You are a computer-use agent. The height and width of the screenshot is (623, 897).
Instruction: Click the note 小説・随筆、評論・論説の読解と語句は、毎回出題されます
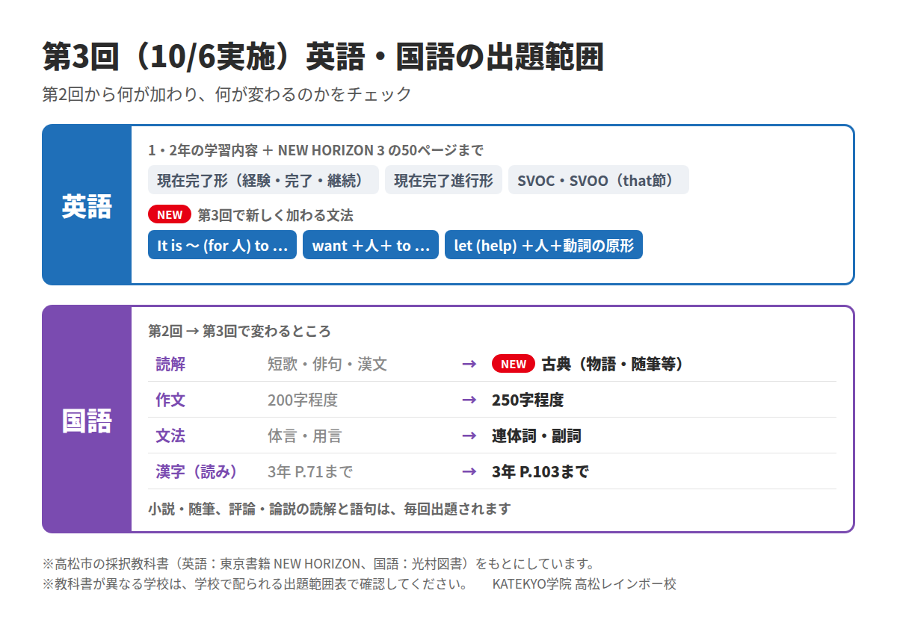pyautogui.click(x=330, y=509)
